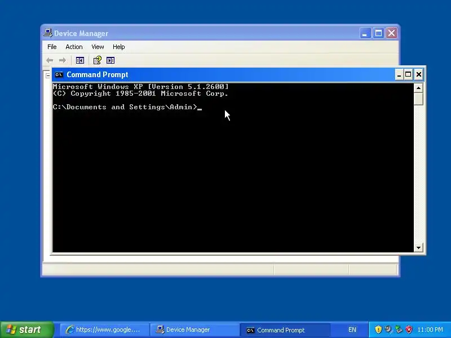
Task: Open the EN language bar indicator
Action: [x=352, y=330]
